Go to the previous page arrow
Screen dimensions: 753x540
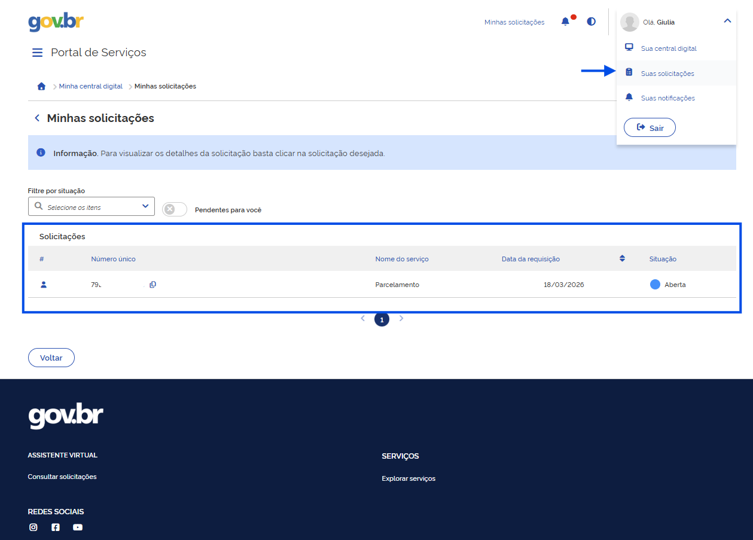(362, 319)
